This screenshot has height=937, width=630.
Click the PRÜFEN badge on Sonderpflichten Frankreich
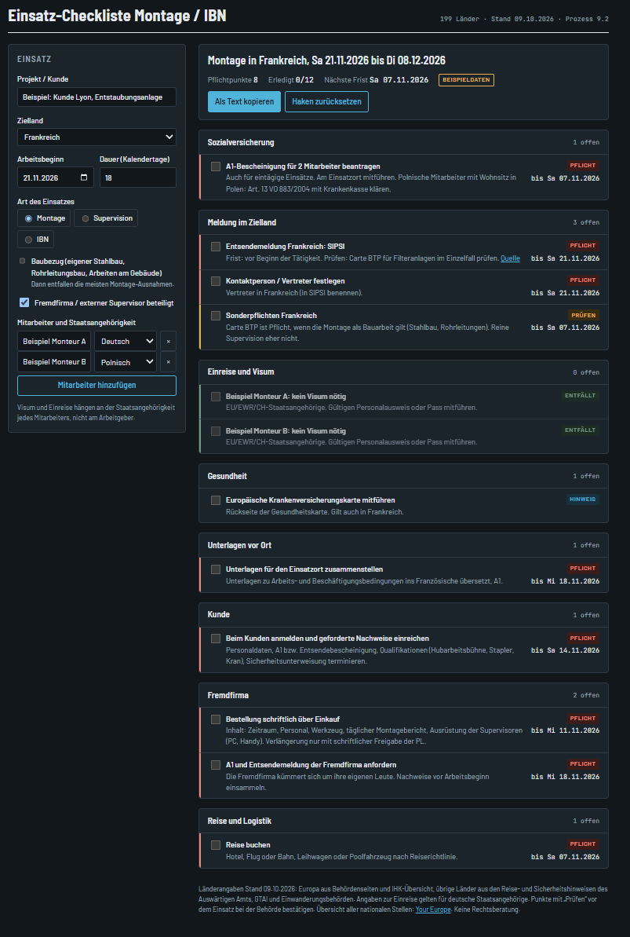point(583,315)
